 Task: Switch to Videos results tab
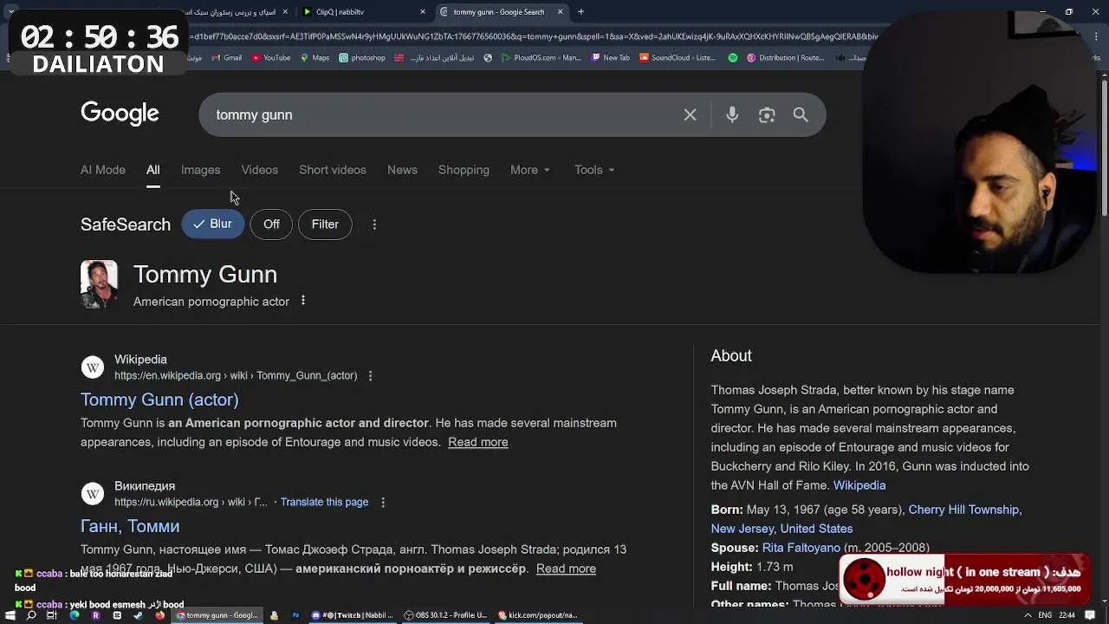pyautogui.click(x=259, y=170)
